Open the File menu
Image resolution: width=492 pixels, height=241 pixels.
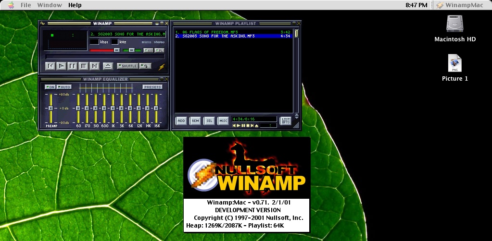coord(25,5)
